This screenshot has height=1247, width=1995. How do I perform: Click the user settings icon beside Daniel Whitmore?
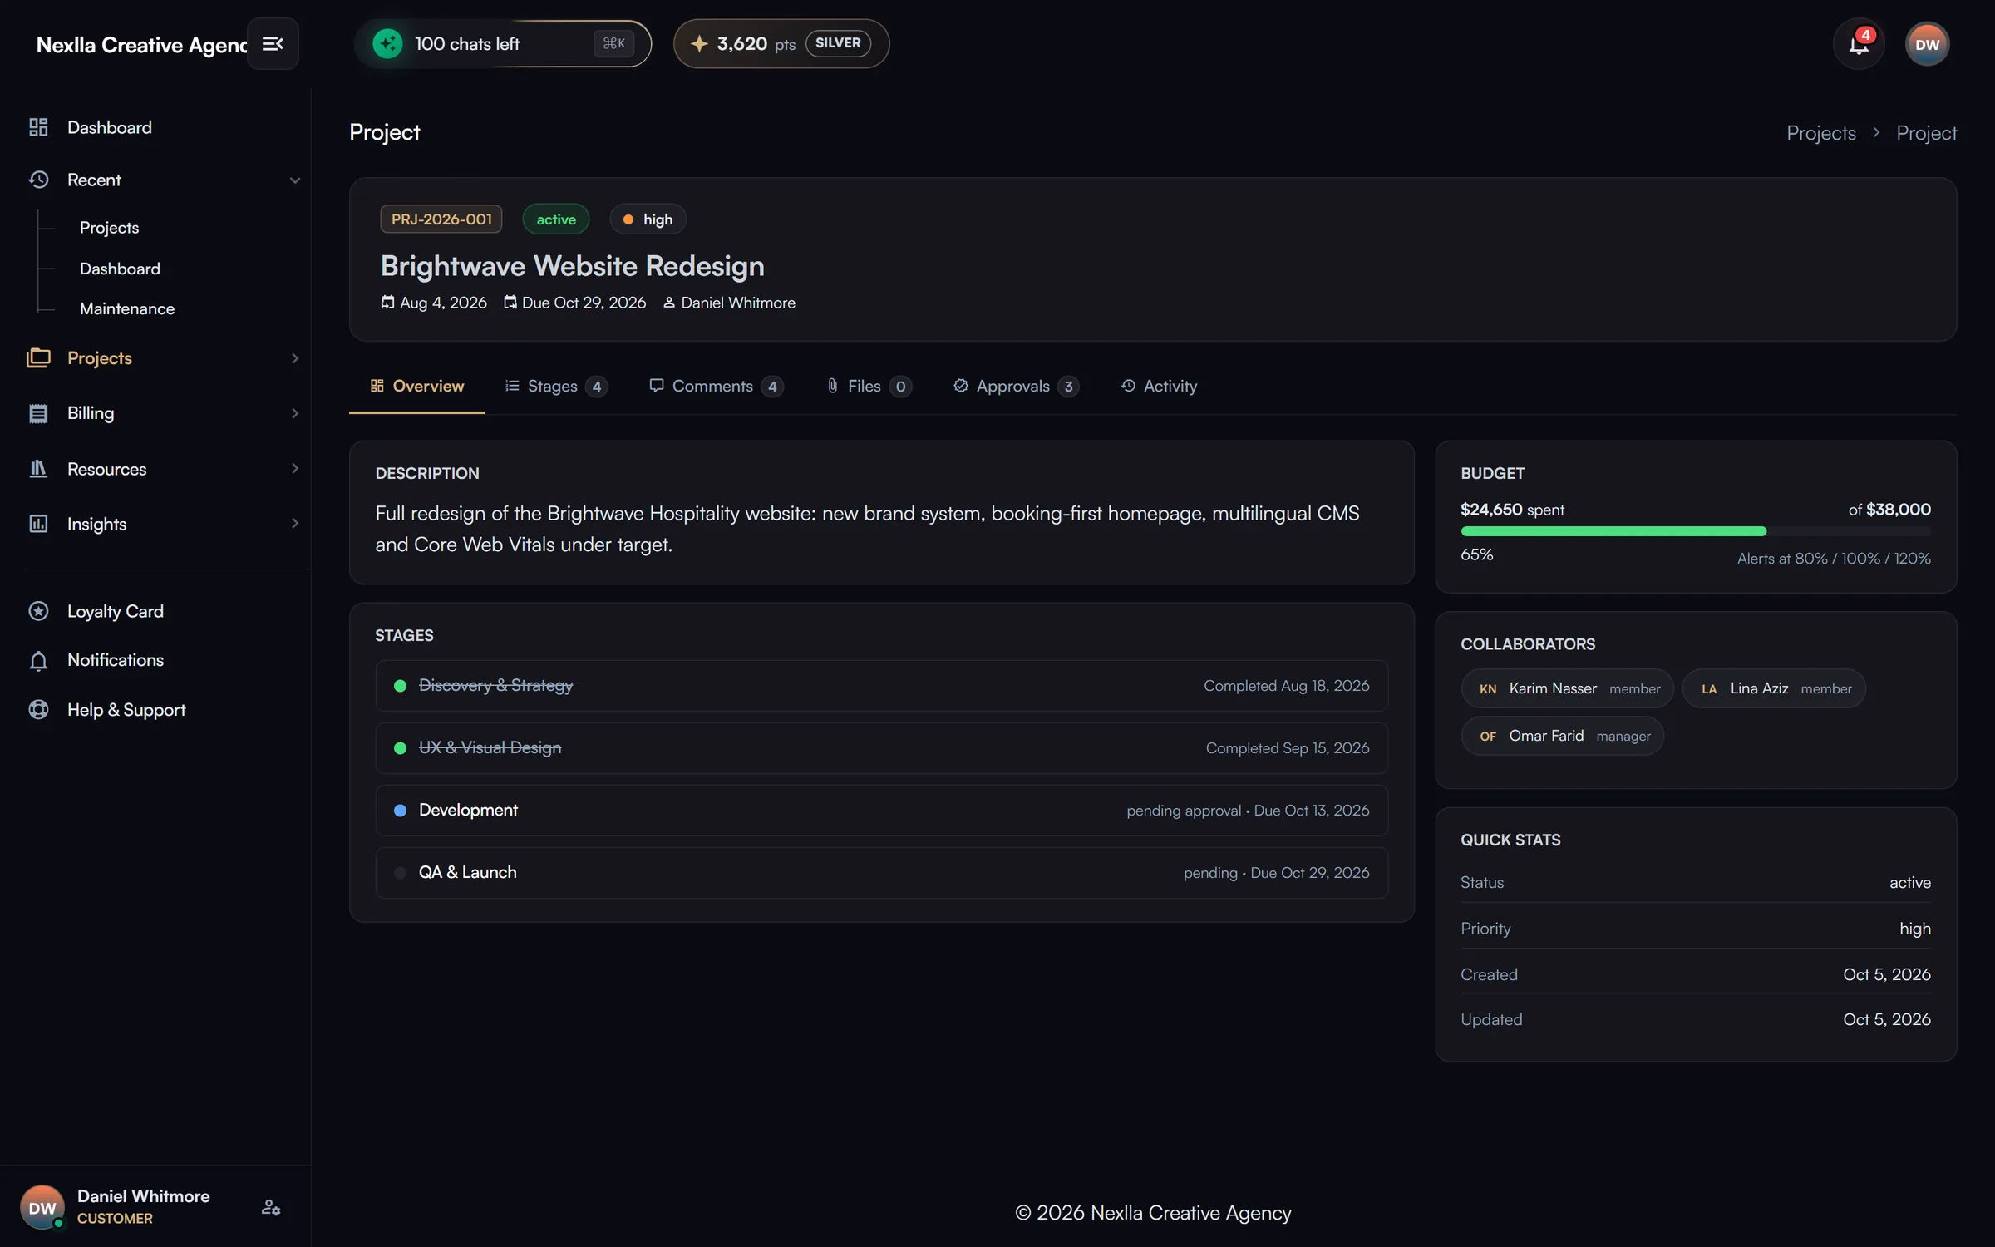(x=271, y=1207)
